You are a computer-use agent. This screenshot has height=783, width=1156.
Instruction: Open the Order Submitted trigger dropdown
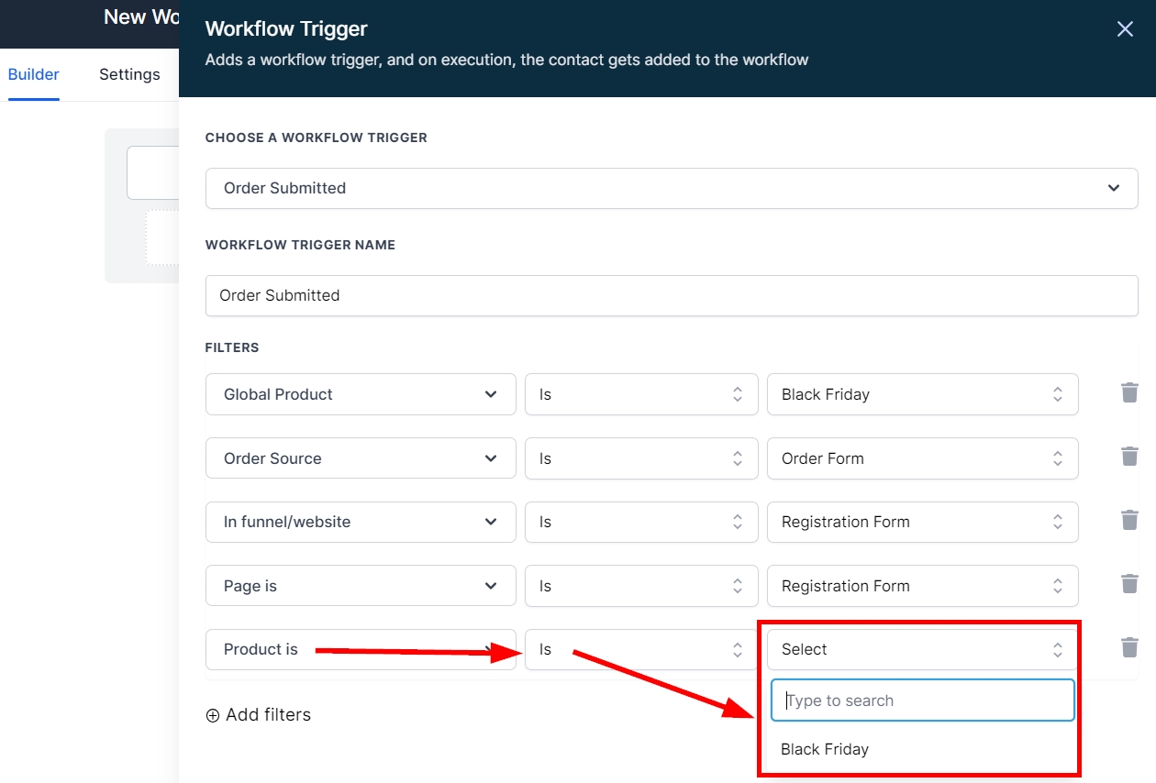click(671, 188)
